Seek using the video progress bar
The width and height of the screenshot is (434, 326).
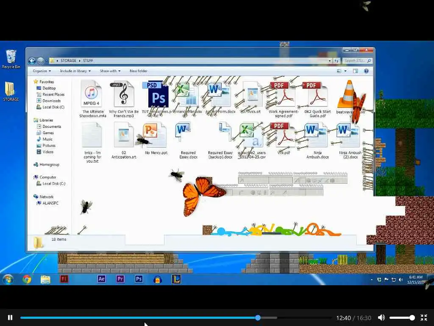click(176, 318)
